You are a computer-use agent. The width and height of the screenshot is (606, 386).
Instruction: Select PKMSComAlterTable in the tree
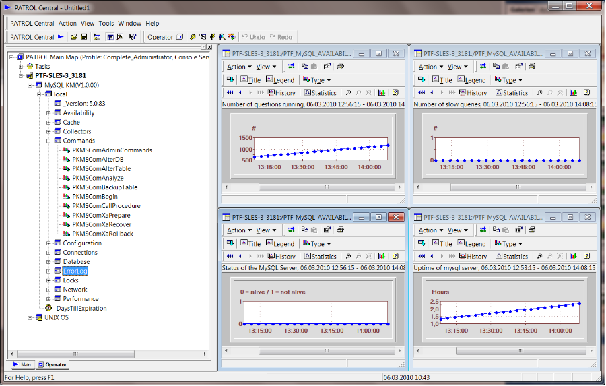[101, 168]
